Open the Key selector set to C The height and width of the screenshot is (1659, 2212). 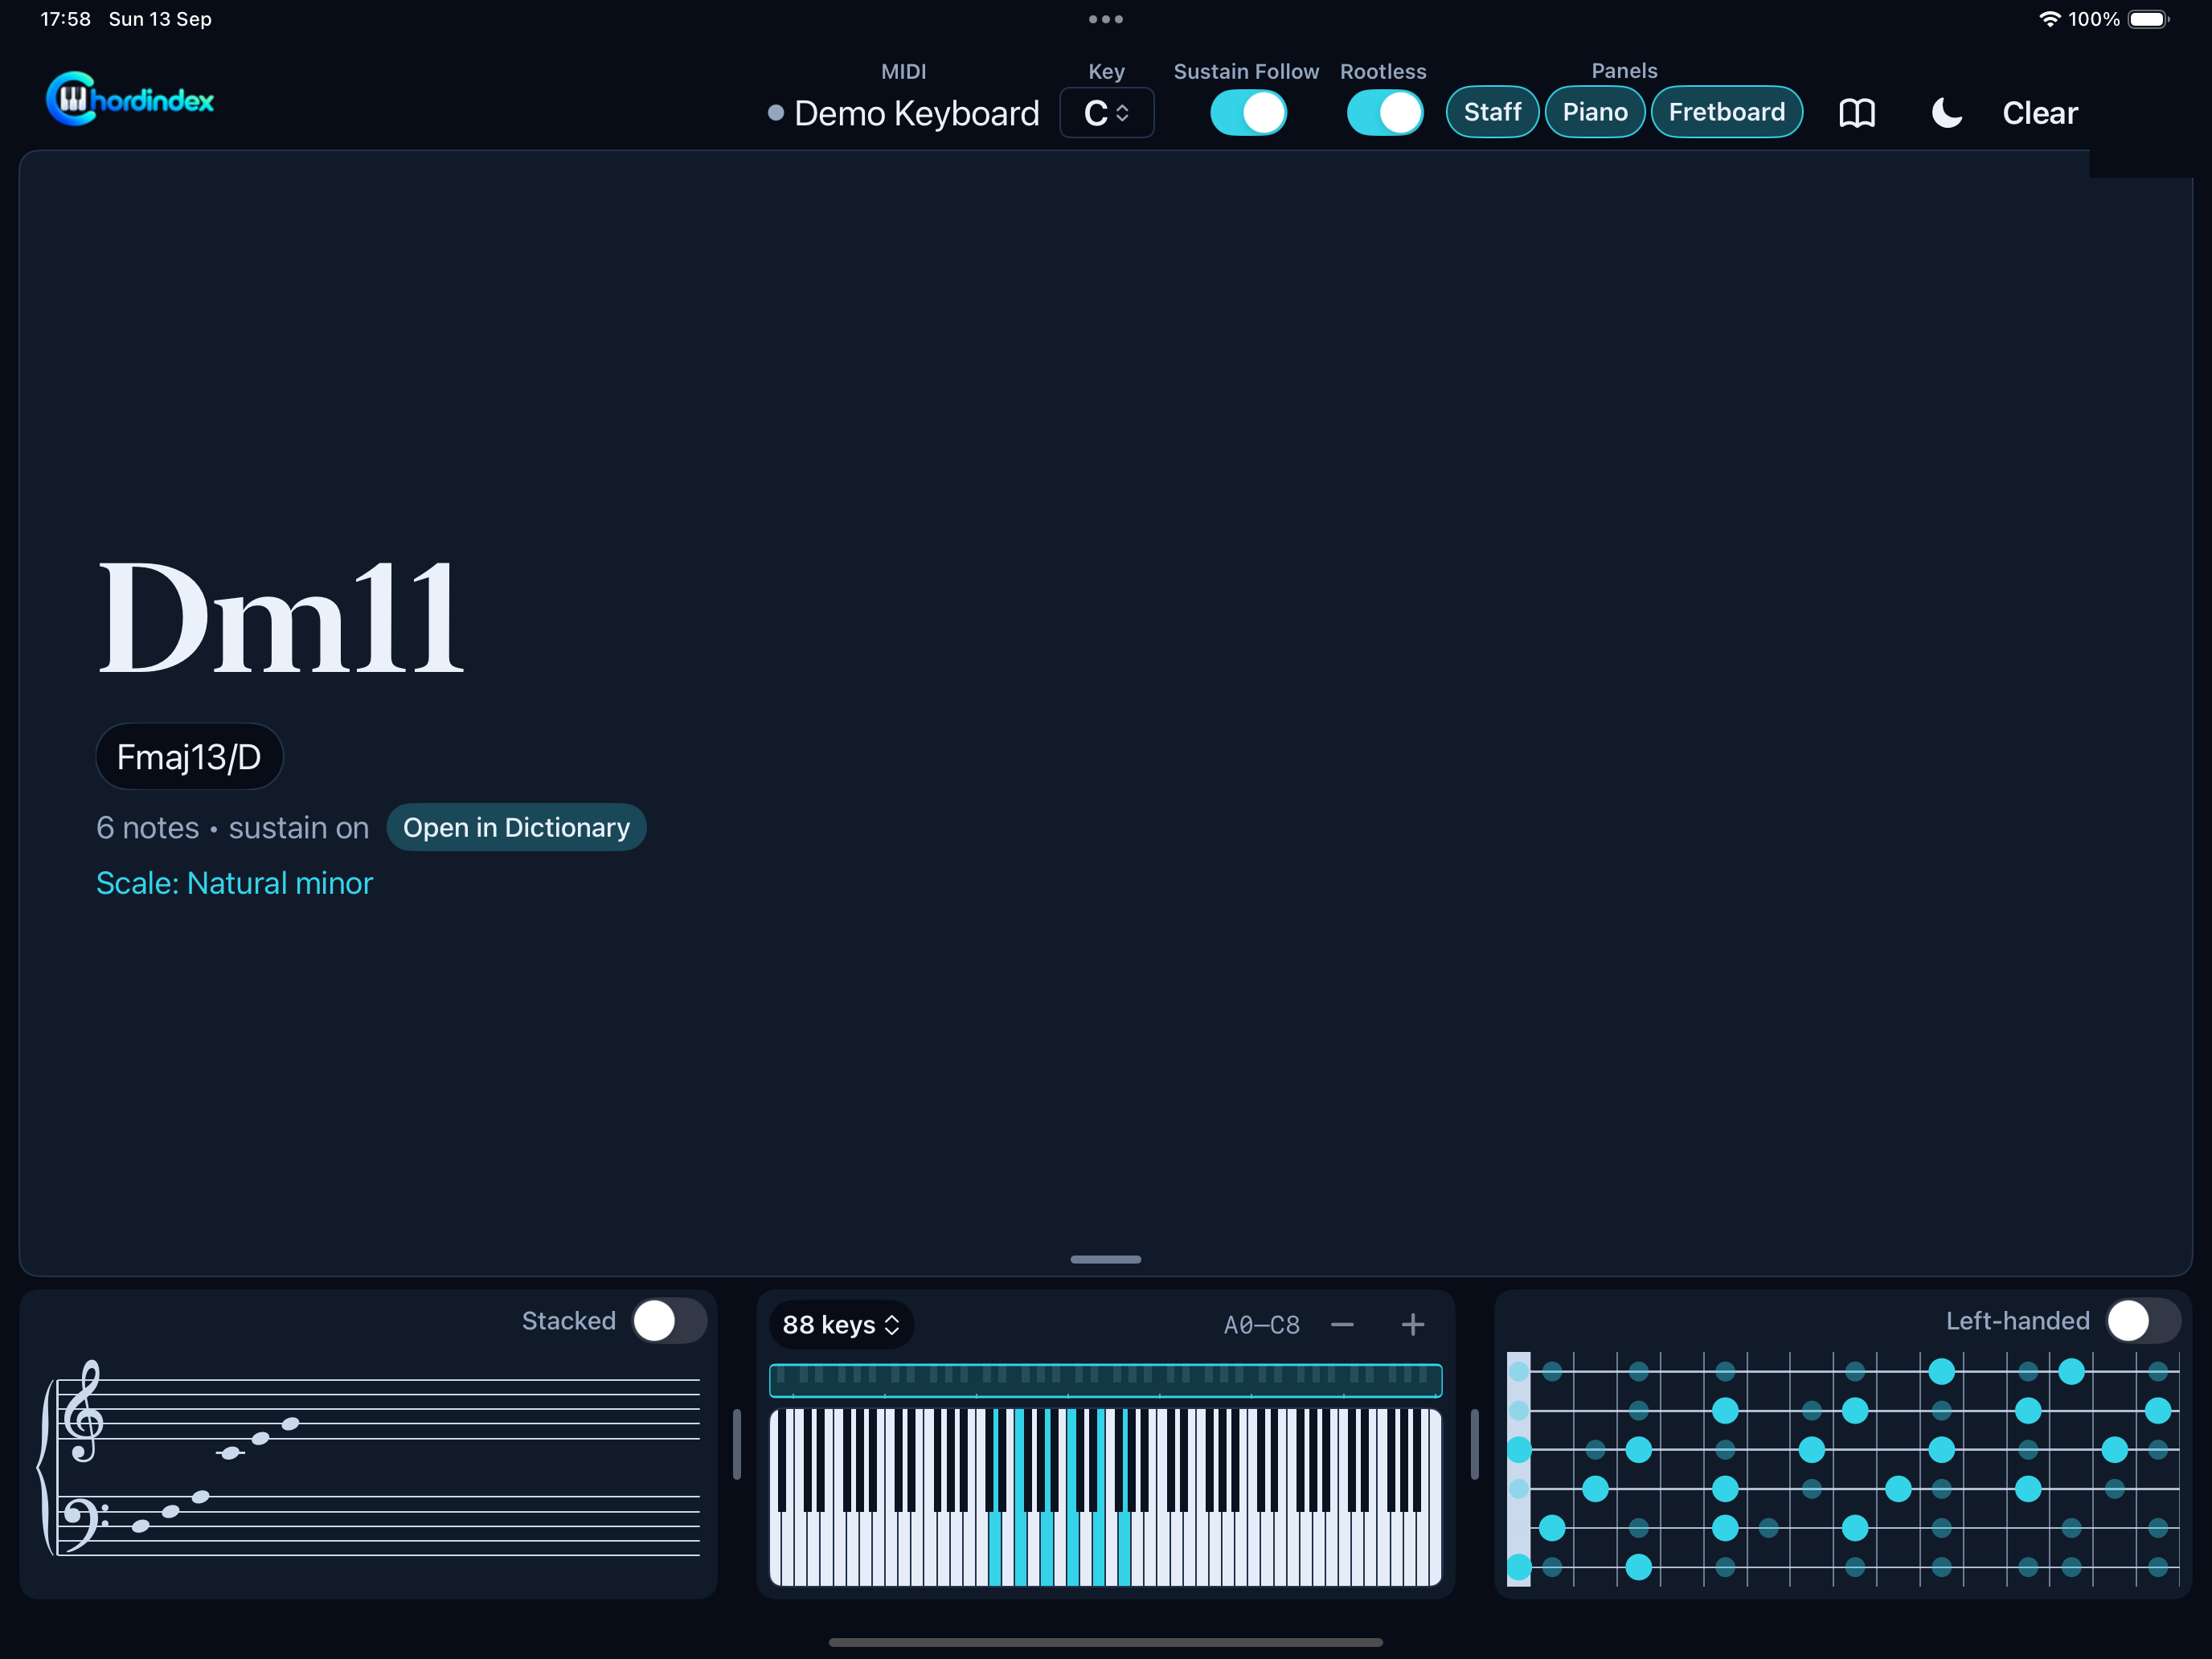(x=1106, y=113)
